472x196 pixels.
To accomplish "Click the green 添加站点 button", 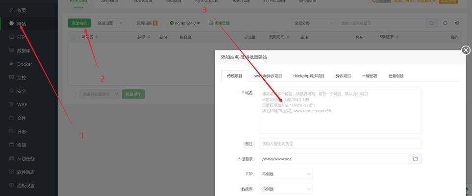I will 79,23.
